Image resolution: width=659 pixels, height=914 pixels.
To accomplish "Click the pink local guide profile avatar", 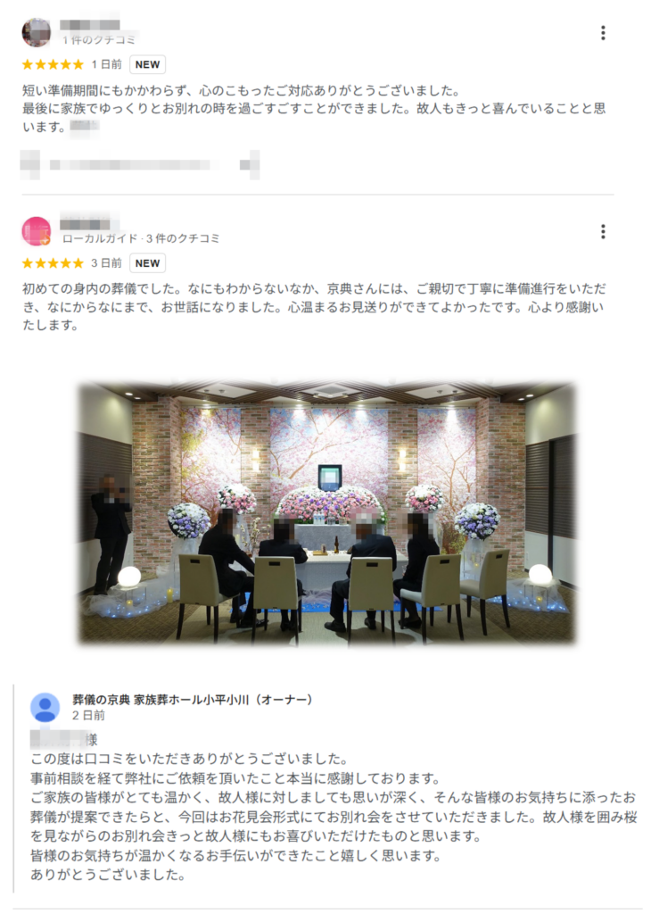I will point(36,231).
